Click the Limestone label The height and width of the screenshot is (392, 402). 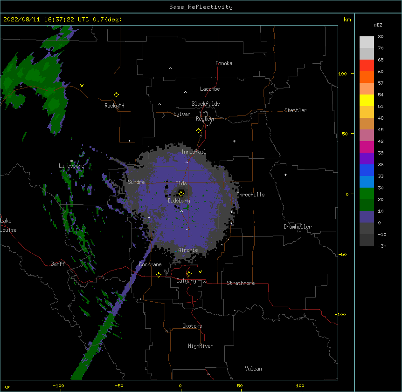tap(71, 166)
